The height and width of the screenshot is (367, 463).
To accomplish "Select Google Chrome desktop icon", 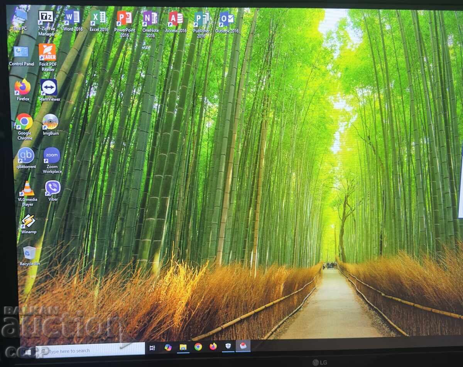I will coord(24,127).
